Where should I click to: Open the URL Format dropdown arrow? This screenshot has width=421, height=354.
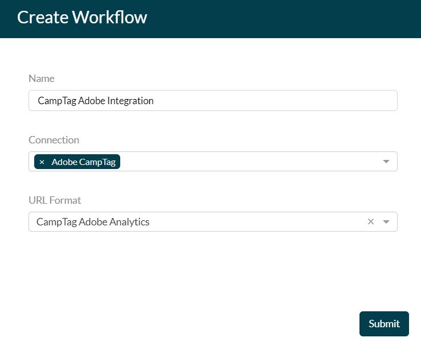pos(386,222)
